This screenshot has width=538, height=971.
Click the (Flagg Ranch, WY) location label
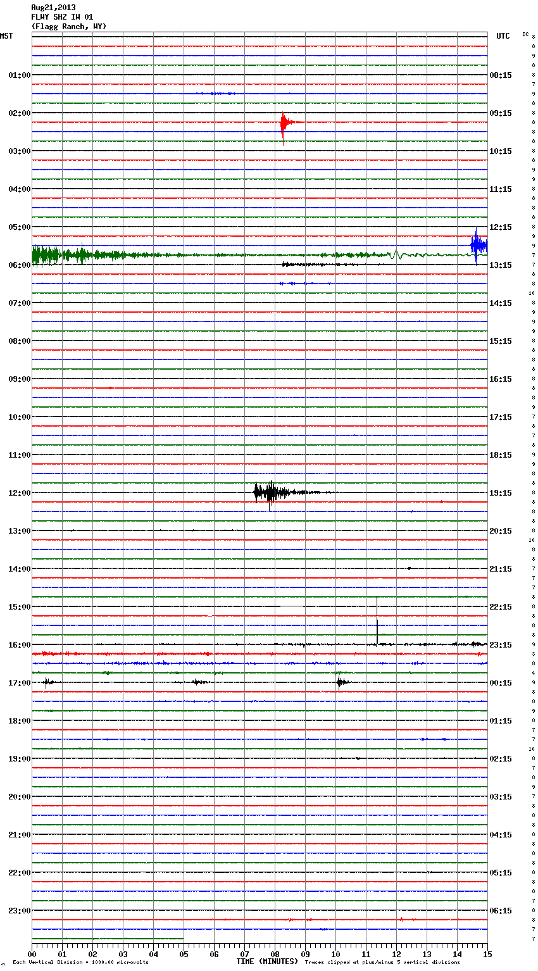(69, 27)
